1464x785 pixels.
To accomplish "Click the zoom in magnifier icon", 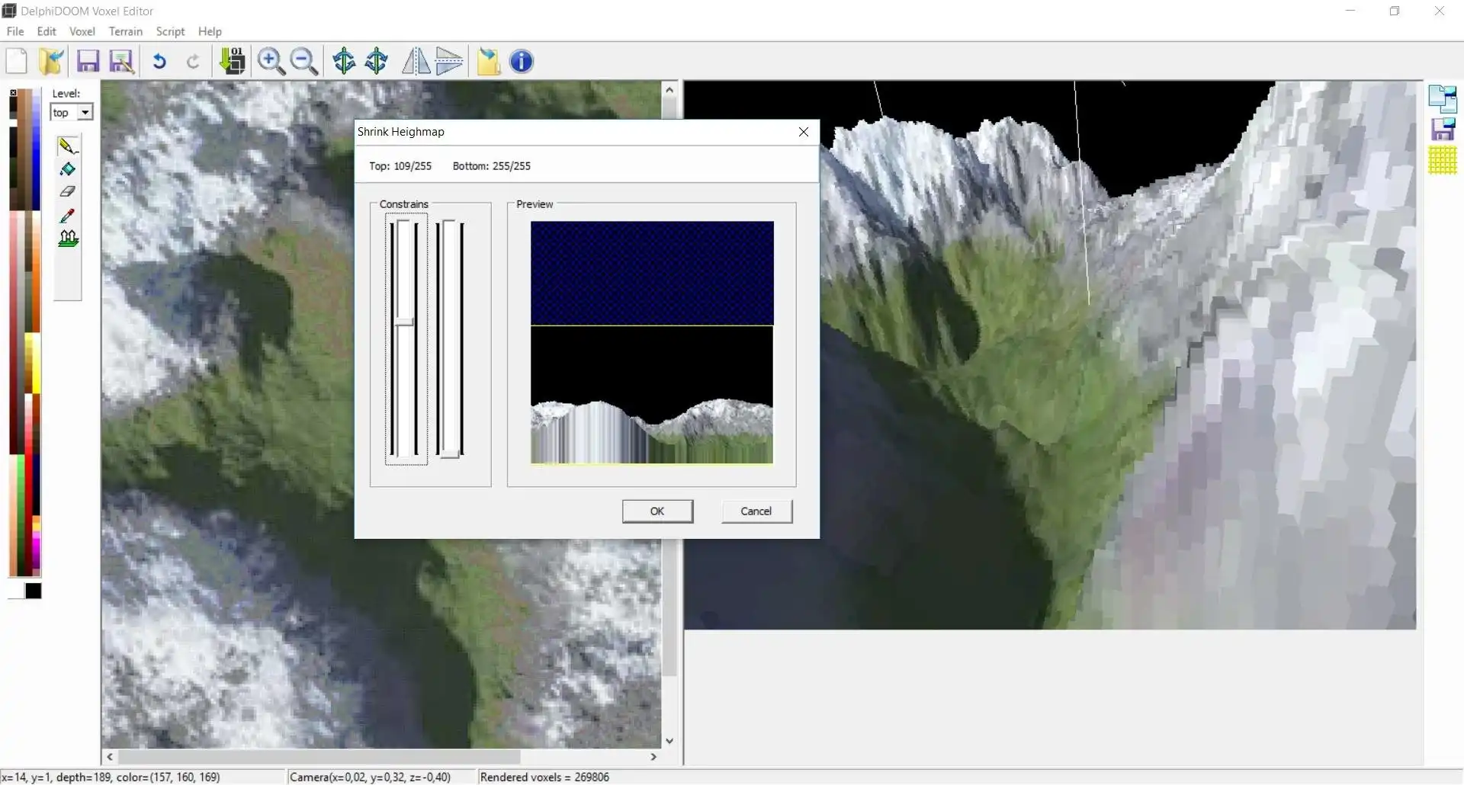I will pos(271,62).
